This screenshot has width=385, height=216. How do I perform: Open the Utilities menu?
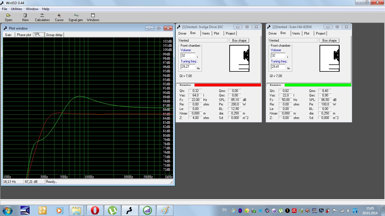point(17,9)
